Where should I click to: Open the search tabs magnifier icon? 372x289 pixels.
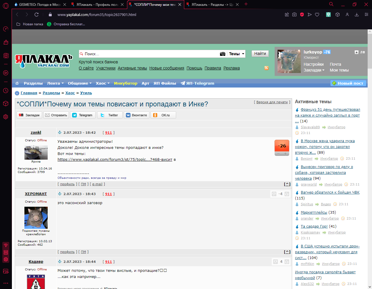pos(331,4)
